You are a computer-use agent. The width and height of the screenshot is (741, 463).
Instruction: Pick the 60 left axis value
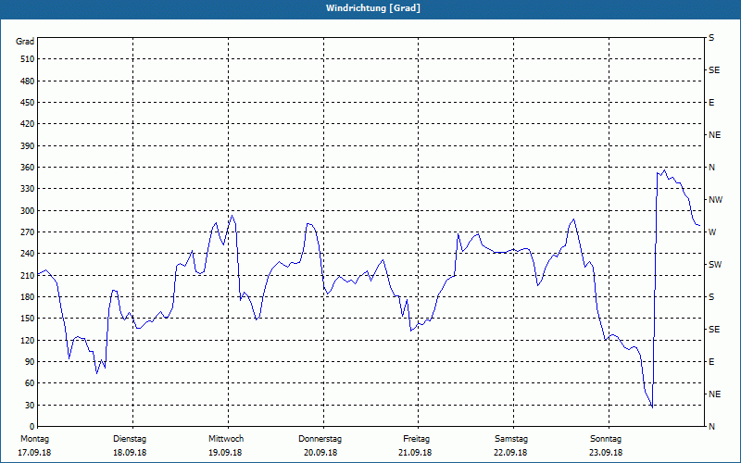click(30, 383)
